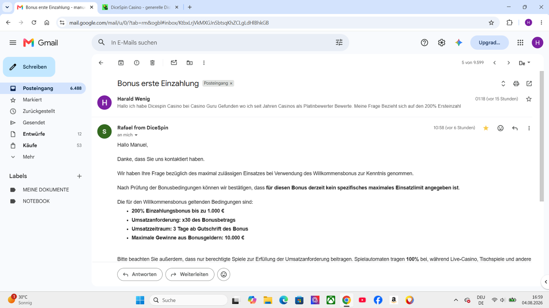Image resolution: width=549 pixels, height=308 pixels.
Task: Open Chrome extensions puzzle icon
Action: [509, 23]
